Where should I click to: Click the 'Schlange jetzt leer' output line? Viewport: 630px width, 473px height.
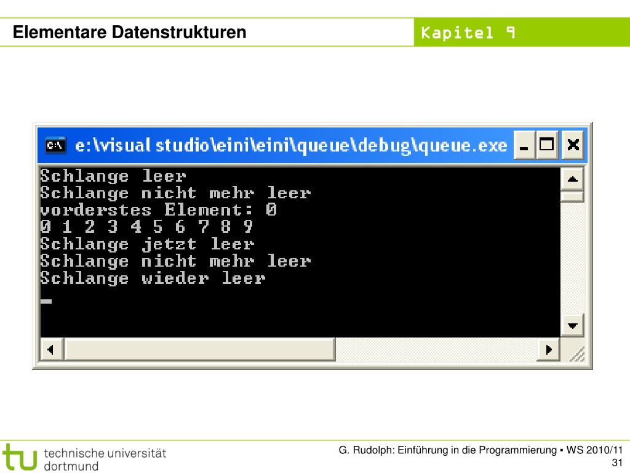147,244
